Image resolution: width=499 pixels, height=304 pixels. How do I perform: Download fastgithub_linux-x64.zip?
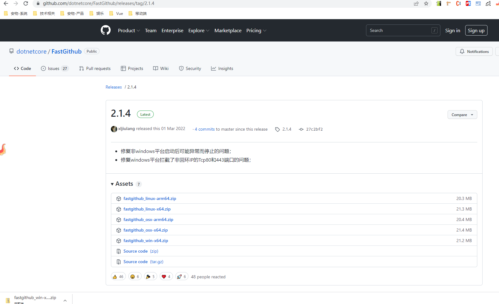tap(147, 209)
